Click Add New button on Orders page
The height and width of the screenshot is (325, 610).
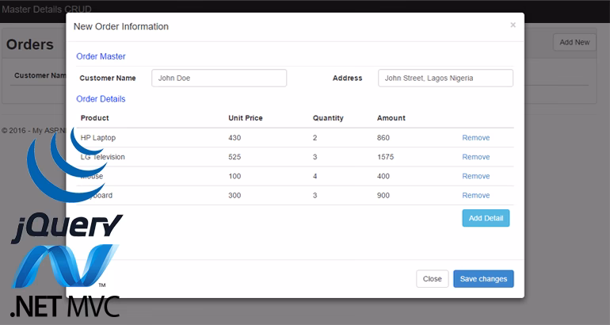click(574, 42)
